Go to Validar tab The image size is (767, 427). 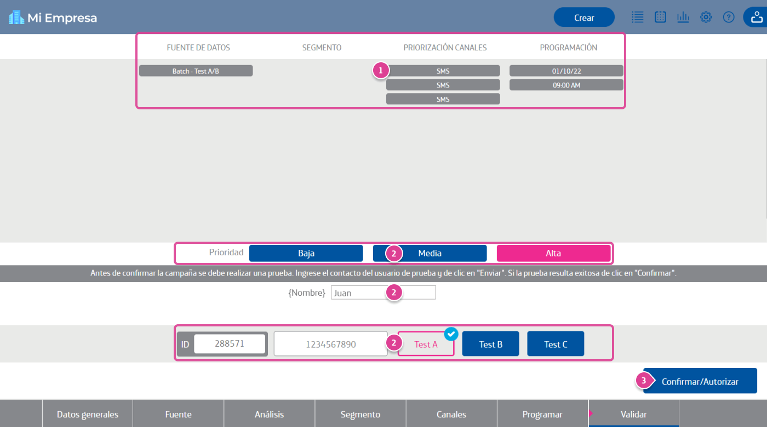coord(633,414)
